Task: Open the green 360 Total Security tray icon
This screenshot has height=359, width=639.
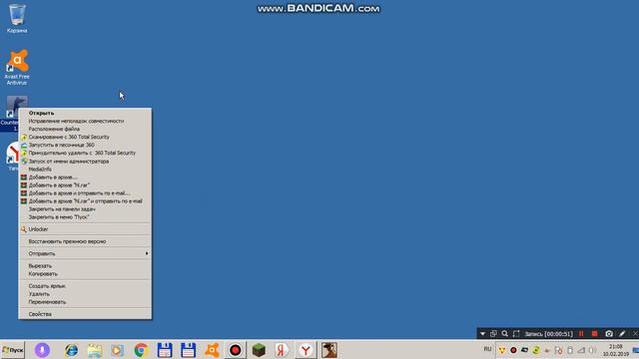Action: 536,350
